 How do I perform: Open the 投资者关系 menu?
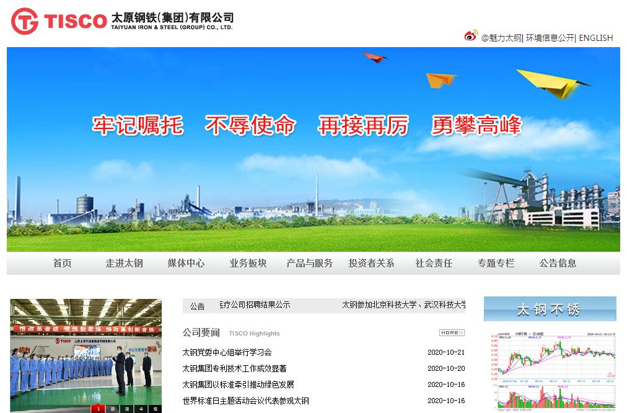(x=372, y=263)
